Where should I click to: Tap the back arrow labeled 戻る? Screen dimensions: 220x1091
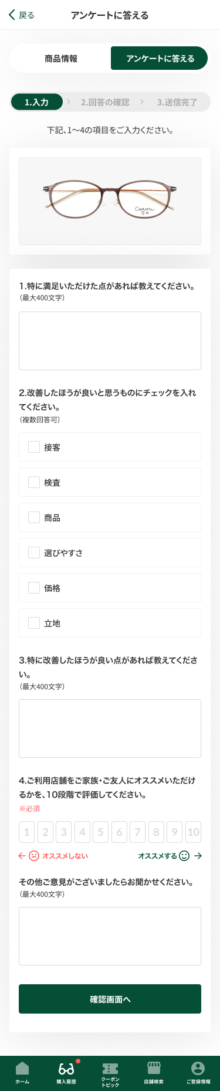22,15
